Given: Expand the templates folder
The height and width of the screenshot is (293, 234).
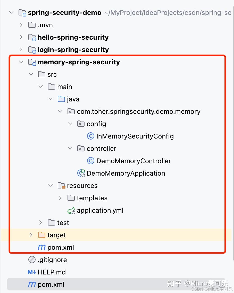Looking at the screenshot, I should coord(60,198).
